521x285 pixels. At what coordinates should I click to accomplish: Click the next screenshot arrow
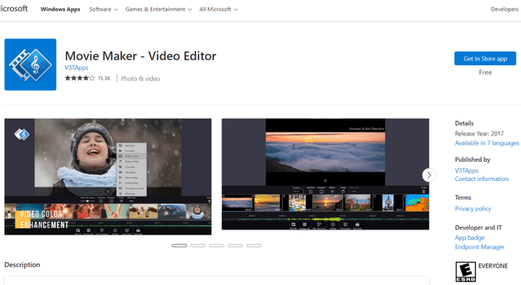point(429,175)
